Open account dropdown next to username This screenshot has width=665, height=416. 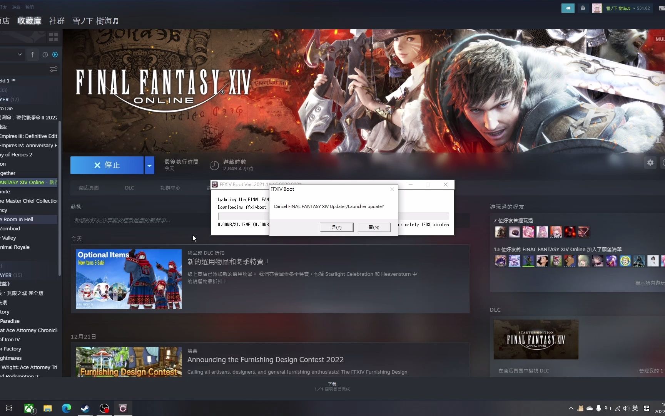(634, 8)
